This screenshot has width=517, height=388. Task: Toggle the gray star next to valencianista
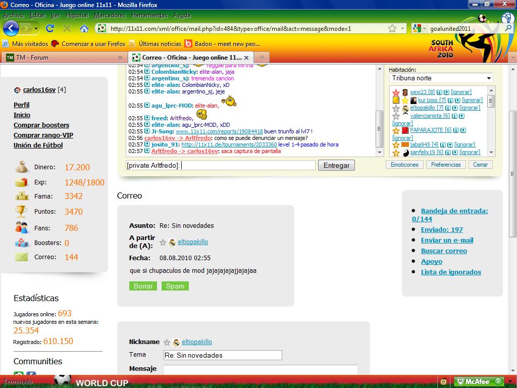(x=396, y=116)
